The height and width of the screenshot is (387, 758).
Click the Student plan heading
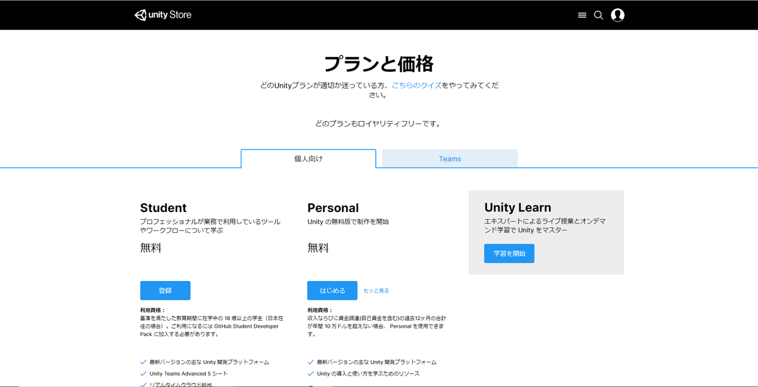(x=164, y=208)
